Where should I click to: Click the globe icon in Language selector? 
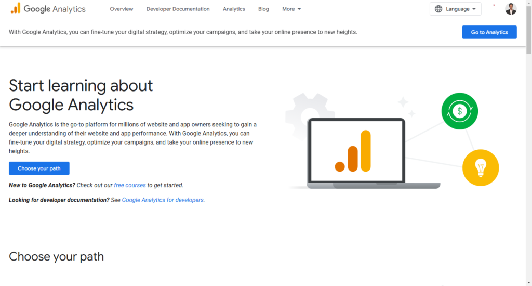click(438, 9)
